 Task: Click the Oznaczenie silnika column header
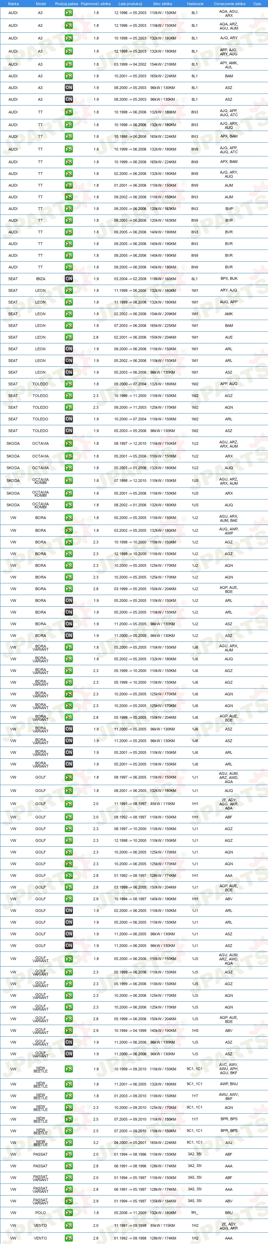pyautogui.click(x=230, y=4)
